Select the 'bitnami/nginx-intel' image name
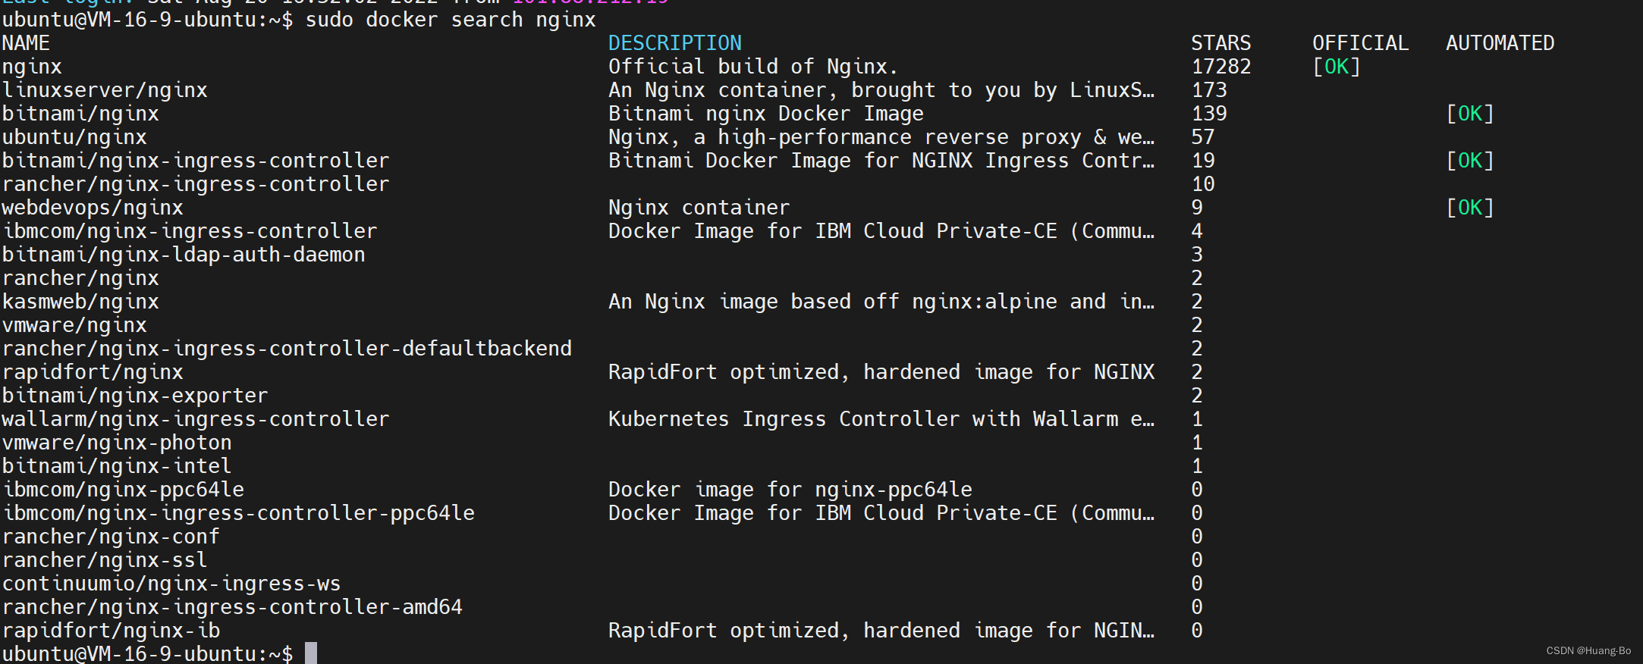The width and height of the screenshot is (1643, 664). 117,466
